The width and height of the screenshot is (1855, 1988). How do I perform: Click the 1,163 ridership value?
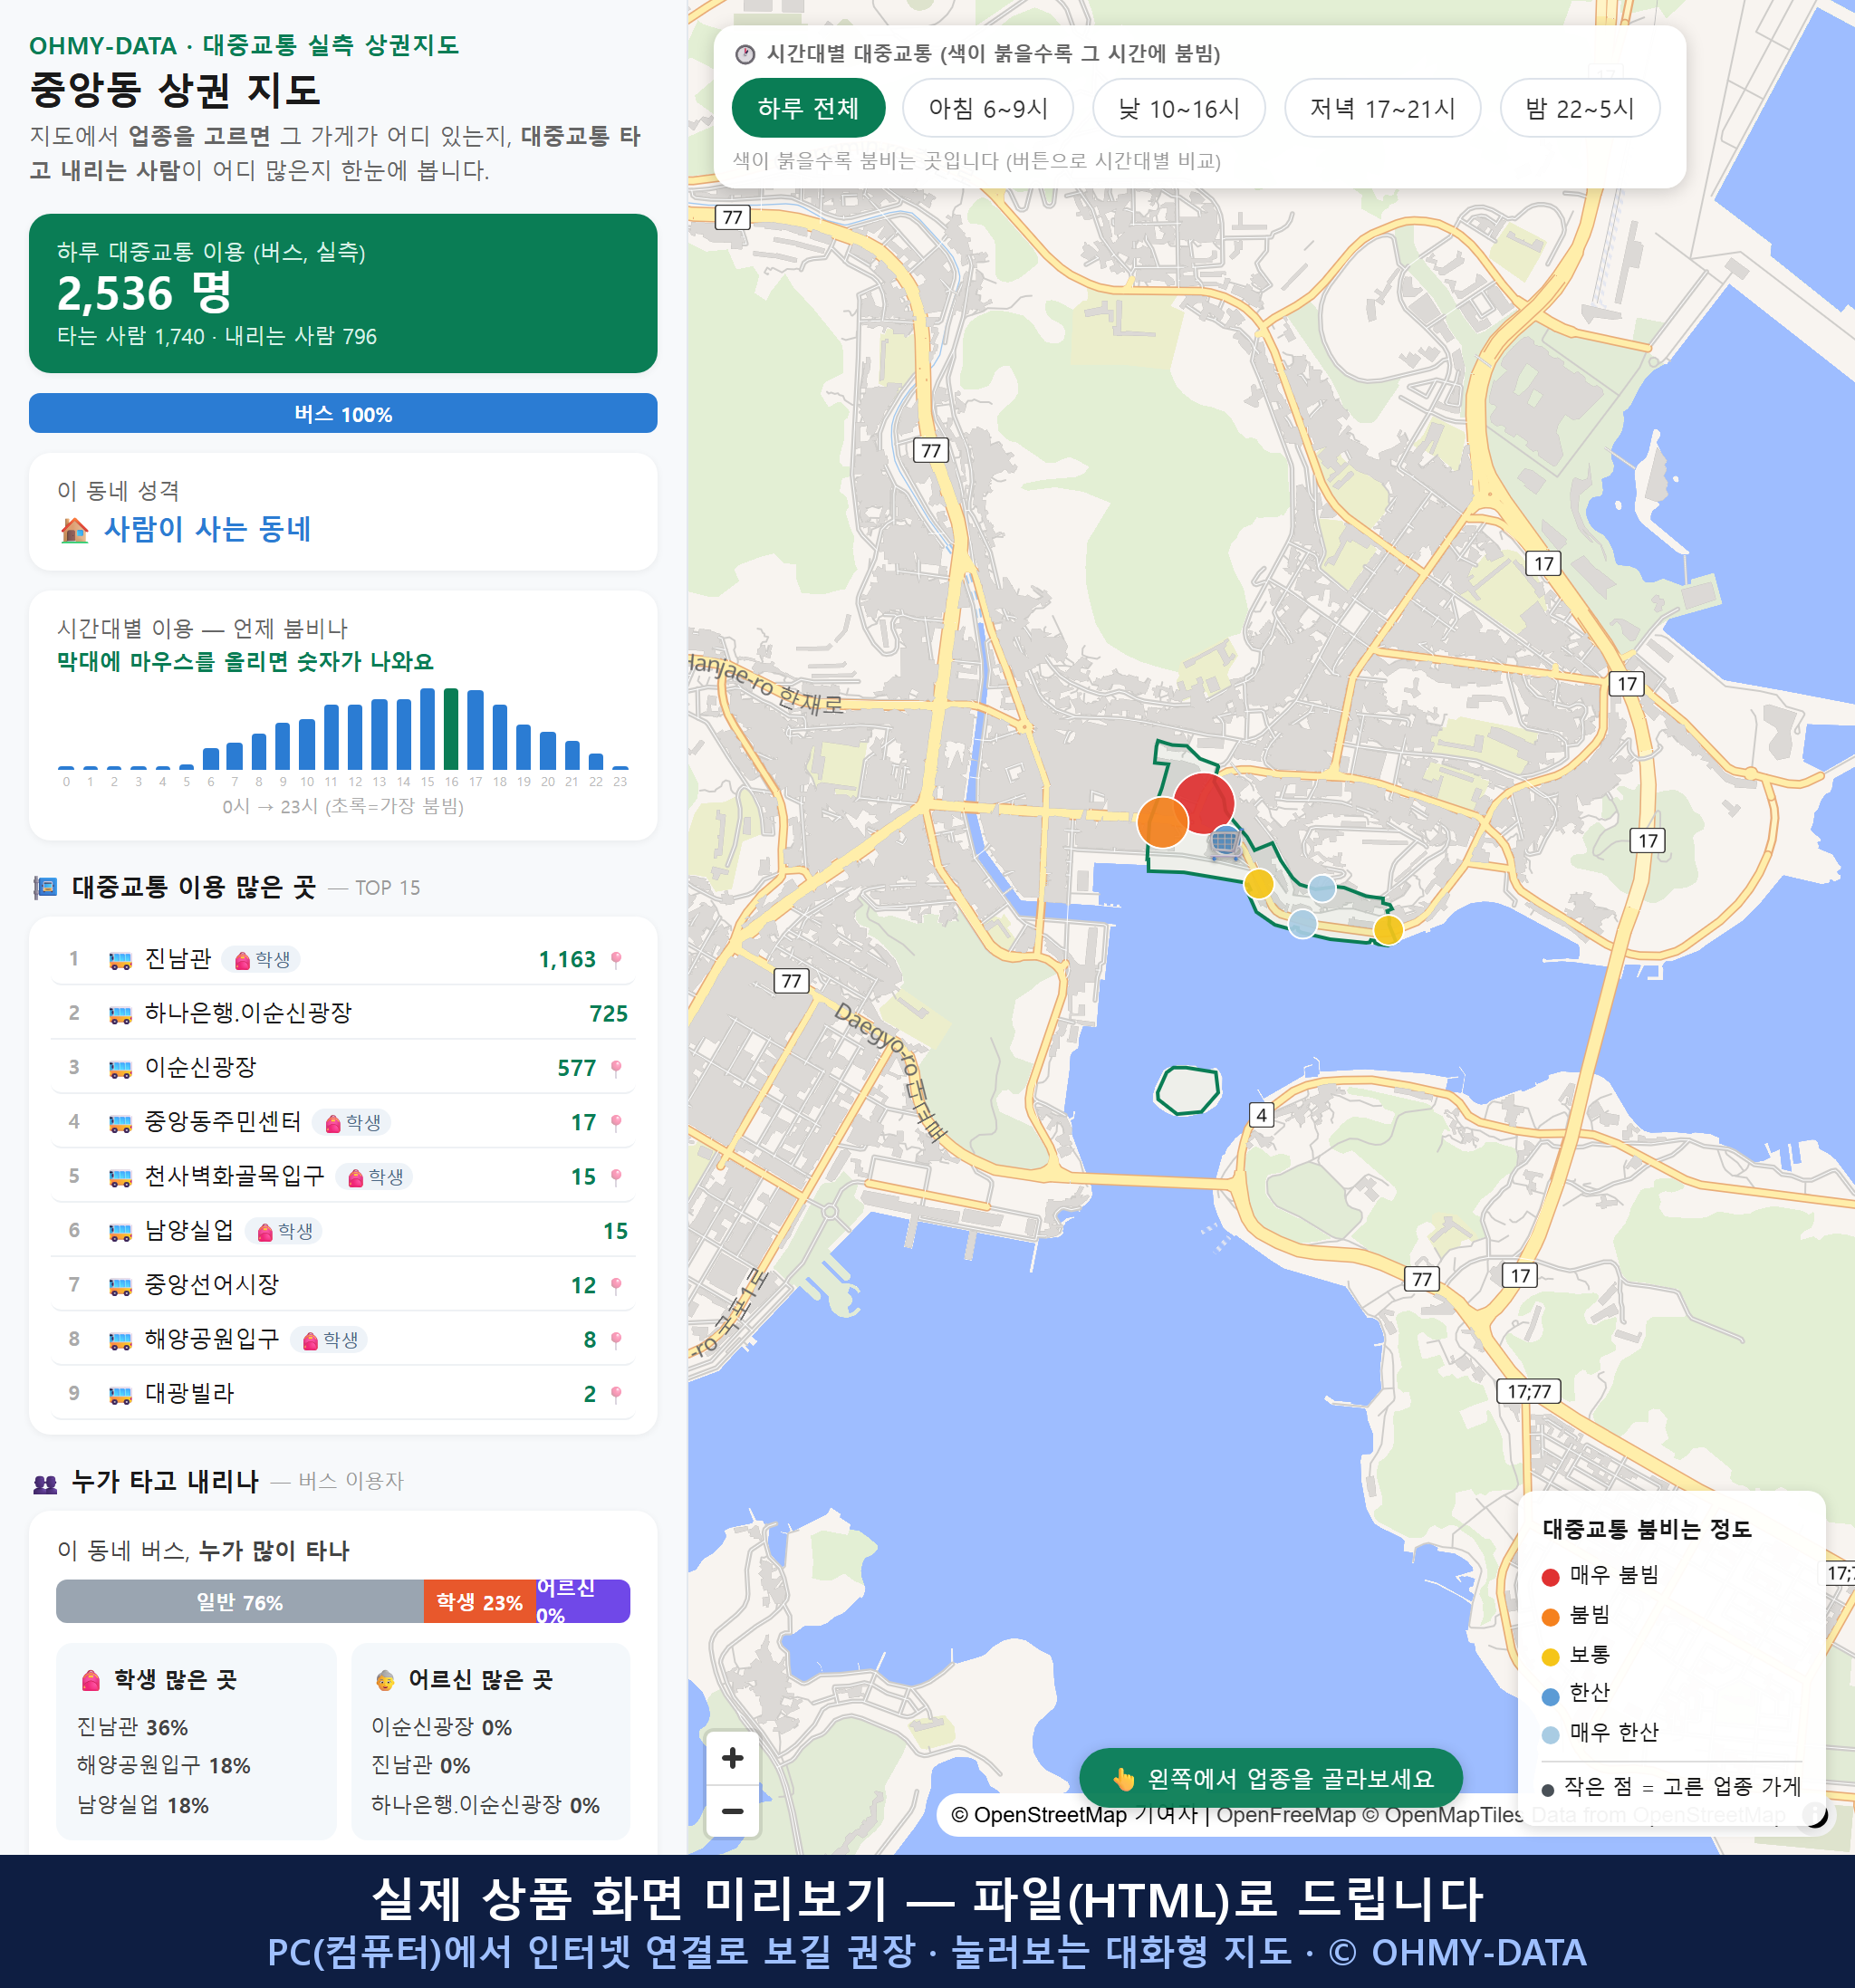pyautogui.click(x=567, y=960)
